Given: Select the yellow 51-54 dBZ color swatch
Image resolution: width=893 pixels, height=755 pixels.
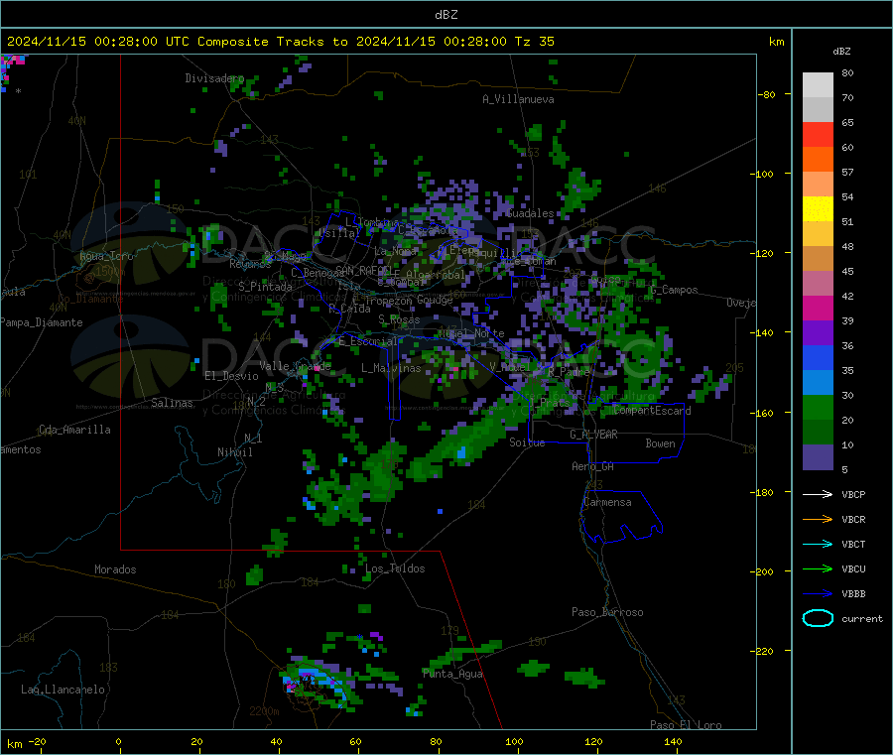Looking at the screenshot, I should (818, 209).
